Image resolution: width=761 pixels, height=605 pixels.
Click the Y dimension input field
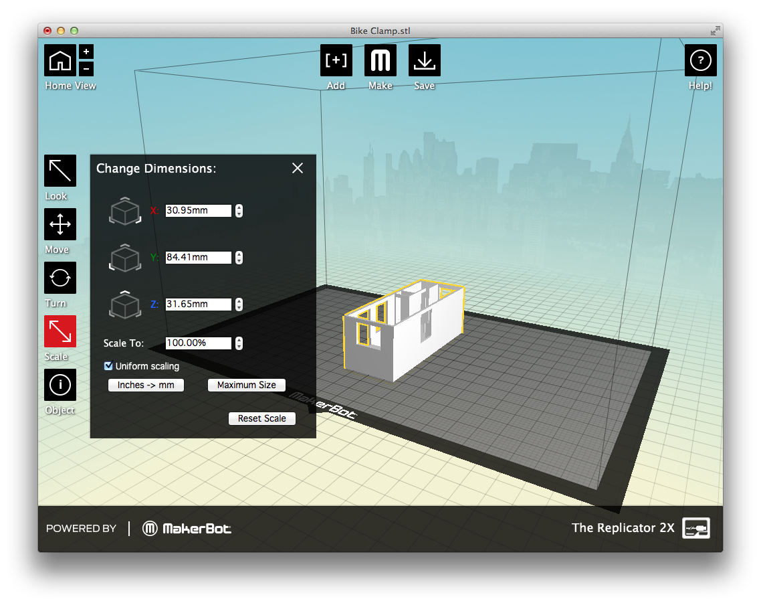point(197,257)
